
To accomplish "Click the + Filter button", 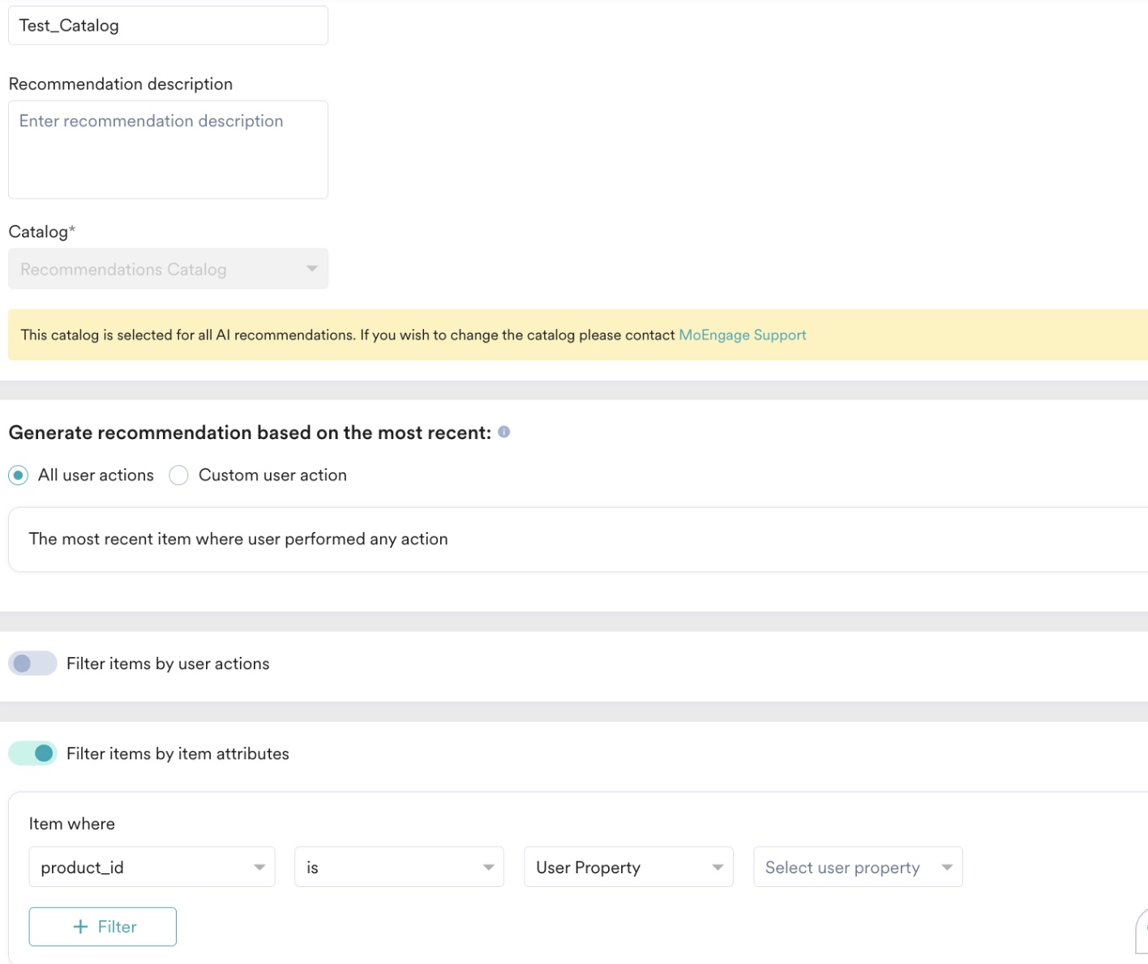I will [x=102, y=927].
